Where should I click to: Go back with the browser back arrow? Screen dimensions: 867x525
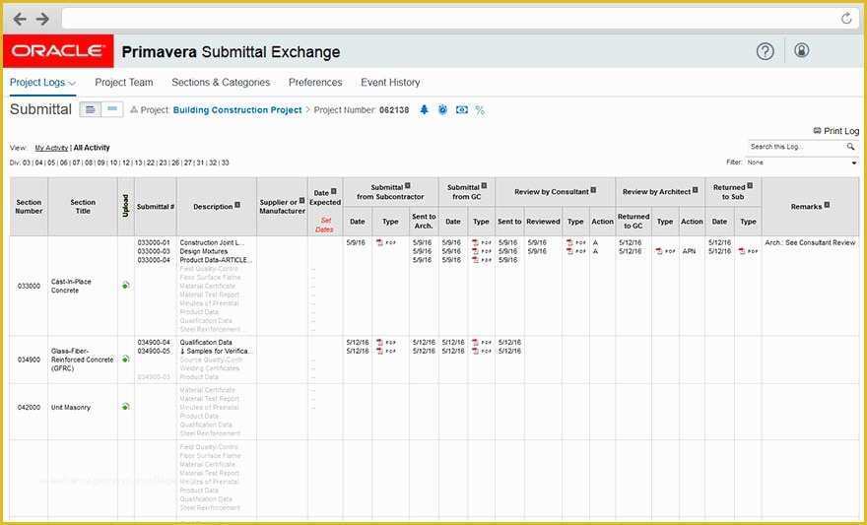pos(20,20)
